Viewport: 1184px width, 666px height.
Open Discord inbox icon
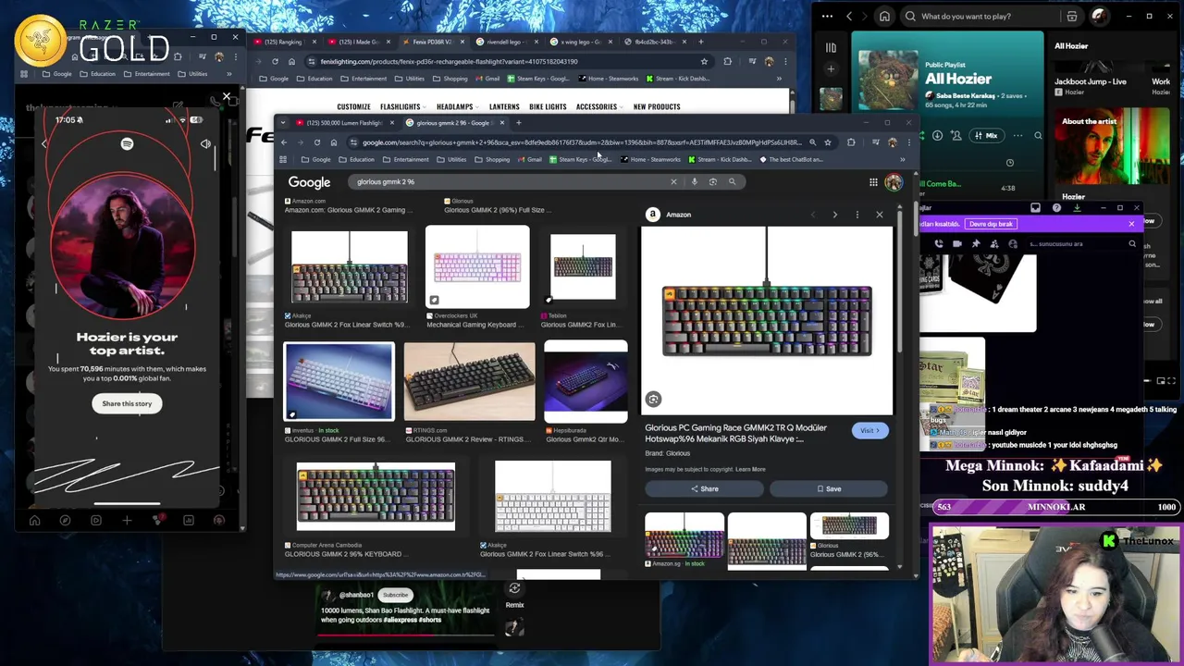(1035, 208)
